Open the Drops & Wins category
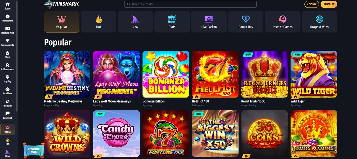The image size is (357, 159). (320, 22)
